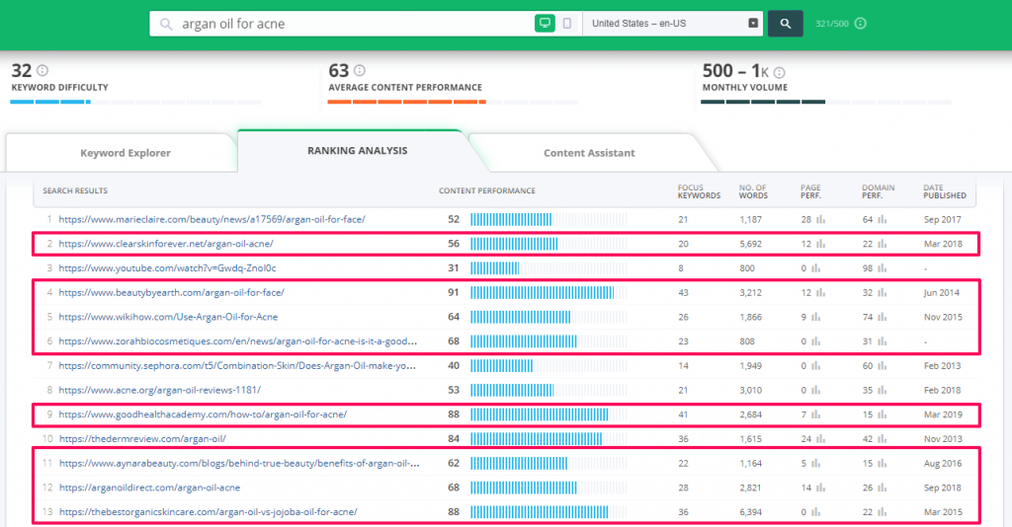This screenshot has height=527, width=1012.
Task: Click page perf chart icon in zorahbiocosmetiques row
Action: coord(815,341)
